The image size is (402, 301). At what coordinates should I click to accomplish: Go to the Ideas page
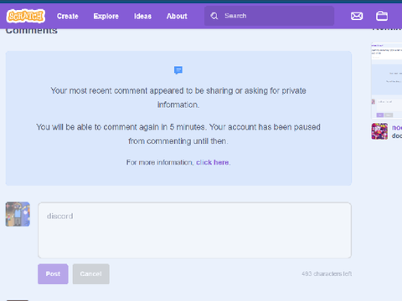[x=142, y=16]
